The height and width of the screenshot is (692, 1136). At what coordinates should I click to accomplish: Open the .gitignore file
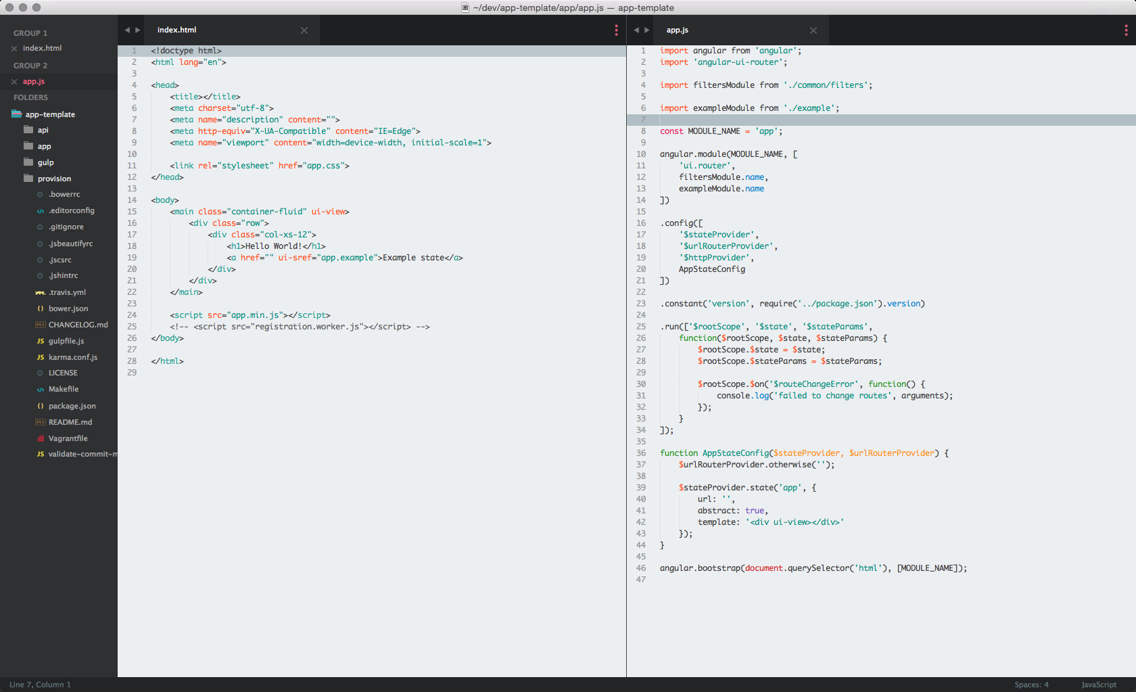66,227
